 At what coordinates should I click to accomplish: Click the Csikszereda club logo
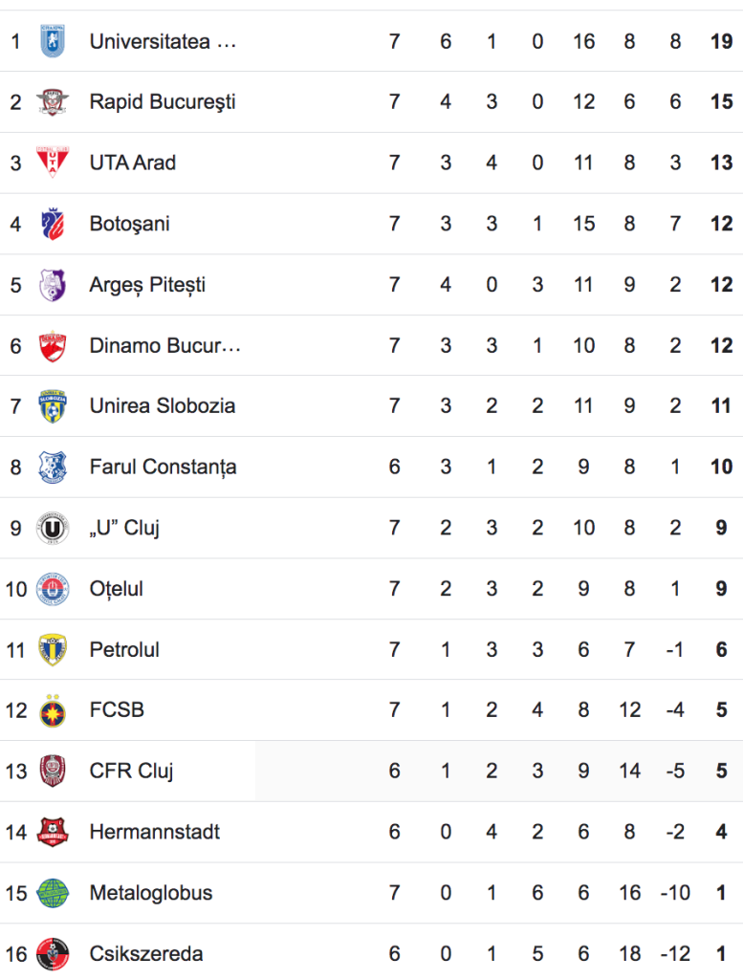tap(53, 954)
